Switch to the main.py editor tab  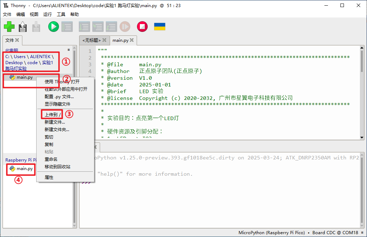pos(120,40)
